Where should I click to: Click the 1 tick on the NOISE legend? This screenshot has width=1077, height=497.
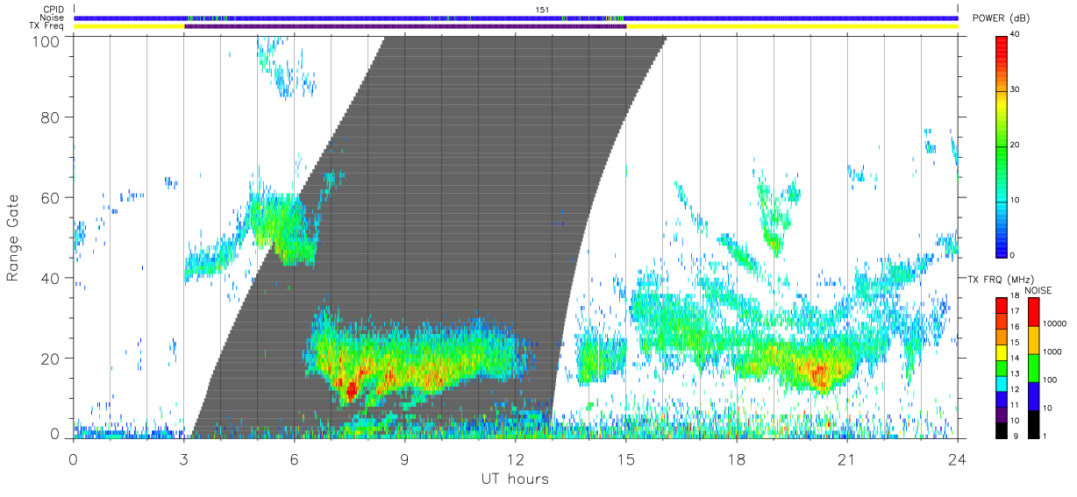coord(1046,436)
